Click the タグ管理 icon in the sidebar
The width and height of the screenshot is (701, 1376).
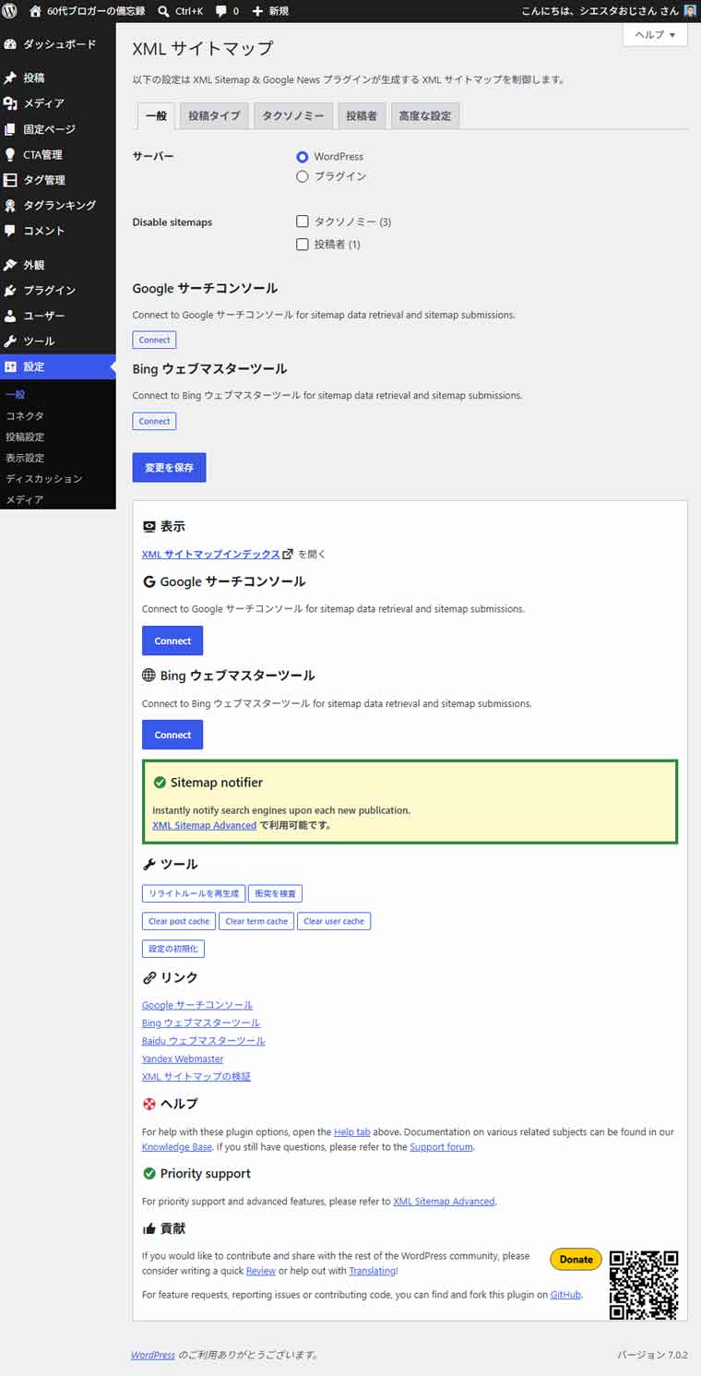coord(10,180)
